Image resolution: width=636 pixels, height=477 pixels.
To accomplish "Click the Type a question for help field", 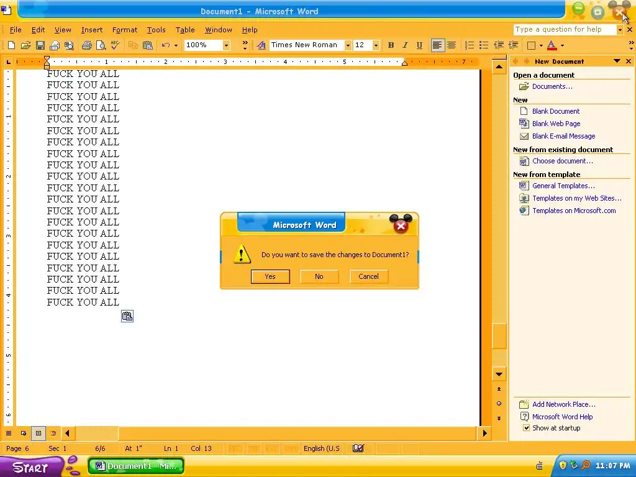I will click(x=565, y=30).
